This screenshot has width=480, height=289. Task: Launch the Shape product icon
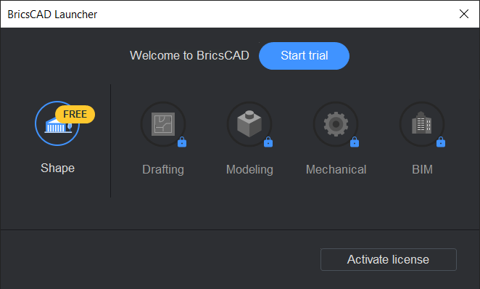[57, 123]
